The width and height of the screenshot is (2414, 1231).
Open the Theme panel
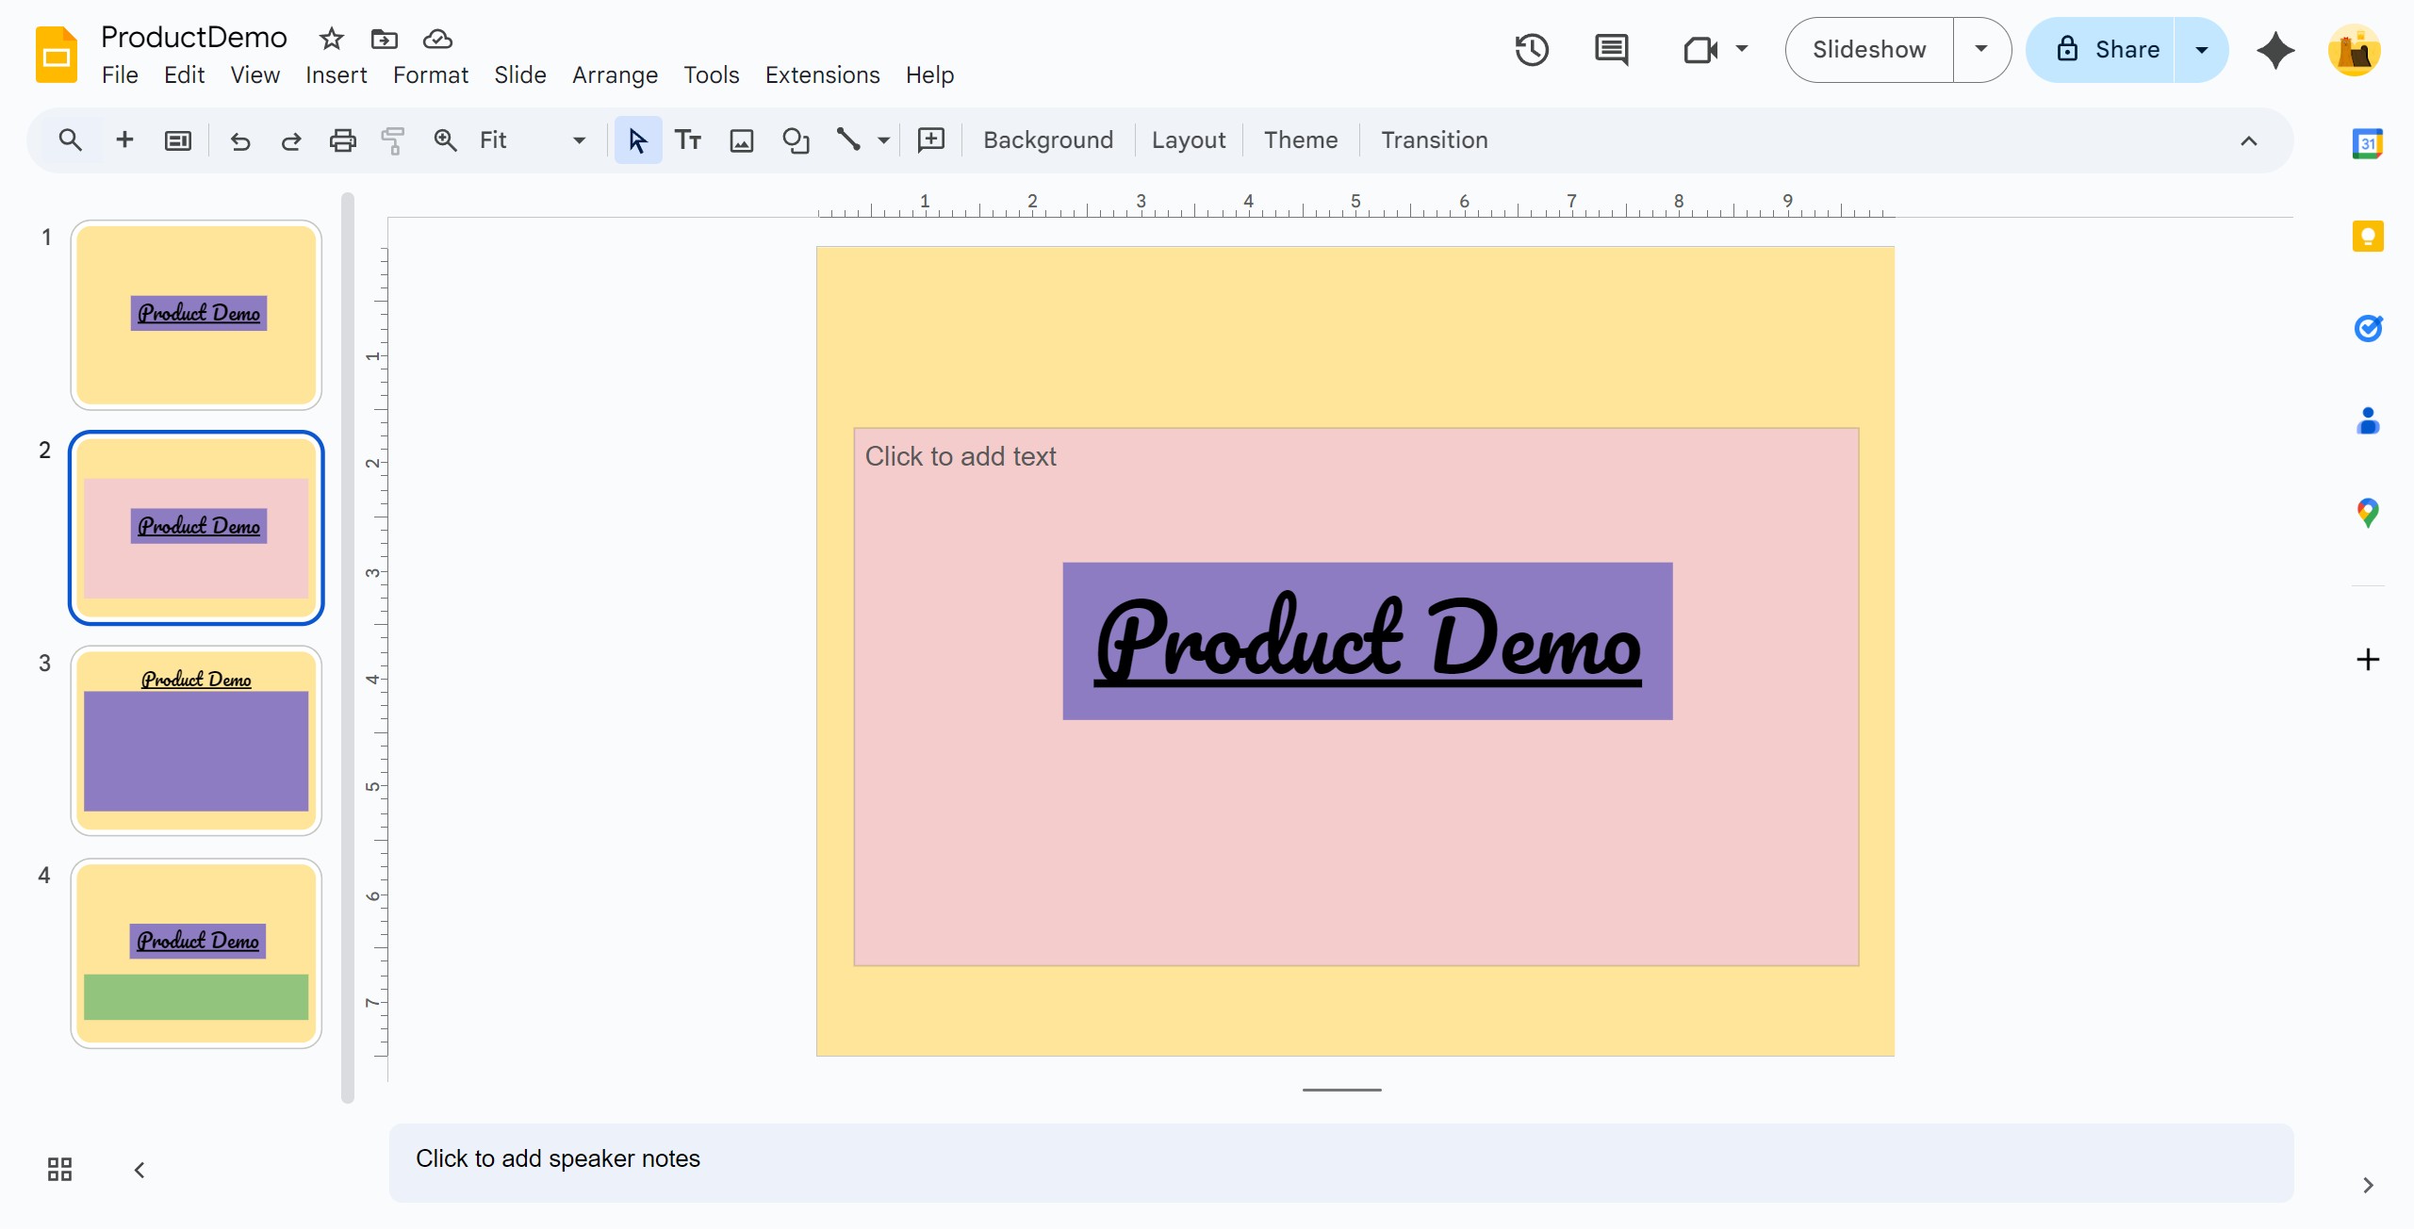point(1300,140)
